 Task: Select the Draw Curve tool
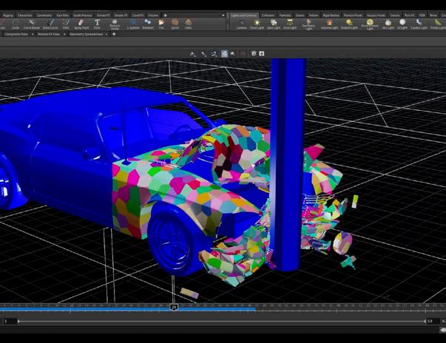(x=50, y=24)
